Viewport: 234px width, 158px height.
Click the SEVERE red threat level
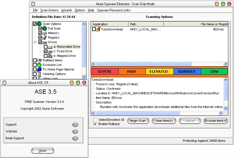click(x=105, y=71)
